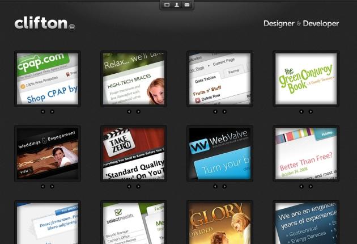Show next image under Green Corduroy Book thumbnail
Image resolution: width=357 pixels, height=244 pixels.
[311, 112]
